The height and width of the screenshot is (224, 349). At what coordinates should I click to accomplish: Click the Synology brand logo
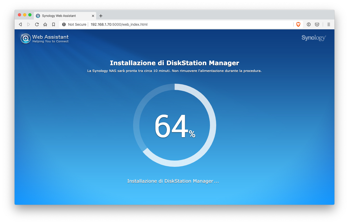314,38
